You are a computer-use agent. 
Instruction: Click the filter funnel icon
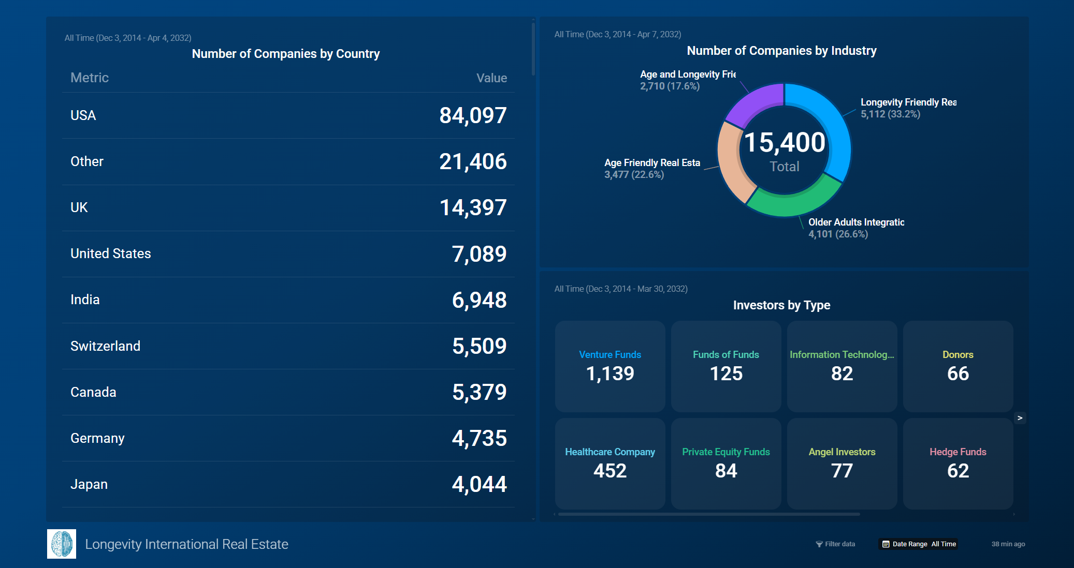(x=819, y=544)
